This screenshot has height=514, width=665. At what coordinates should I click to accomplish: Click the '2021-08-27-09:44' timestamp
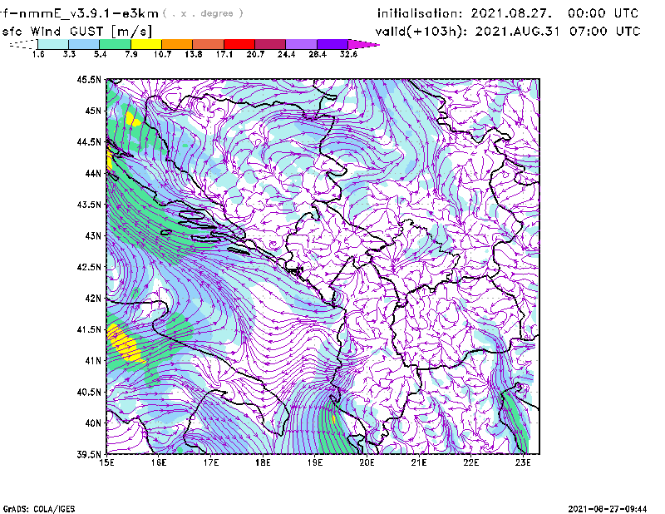point(608,508)
